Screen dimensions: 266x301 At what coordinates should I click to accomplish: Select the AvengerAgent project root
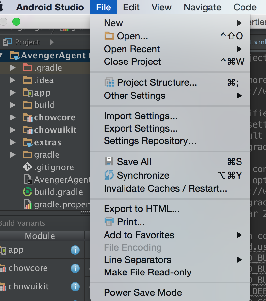click(45, 55)
